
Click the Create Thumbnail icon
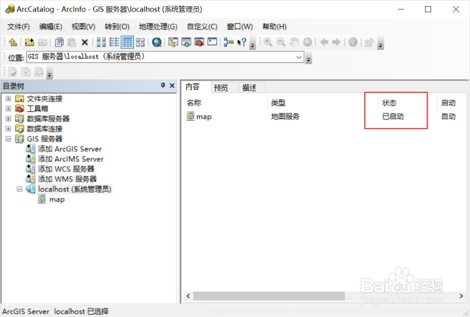pyautogui.click(x=369, y=42)
